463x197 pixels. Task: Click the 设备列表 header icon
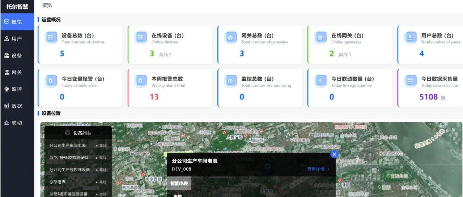coord(68,133)
